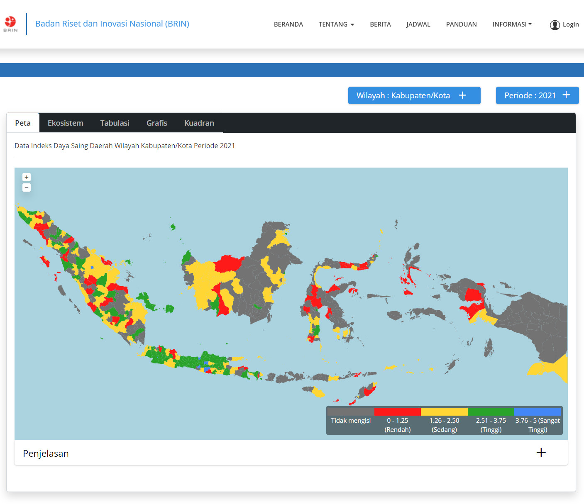
Task: Click the BRIN logo icon
Action: click(10, 24)
